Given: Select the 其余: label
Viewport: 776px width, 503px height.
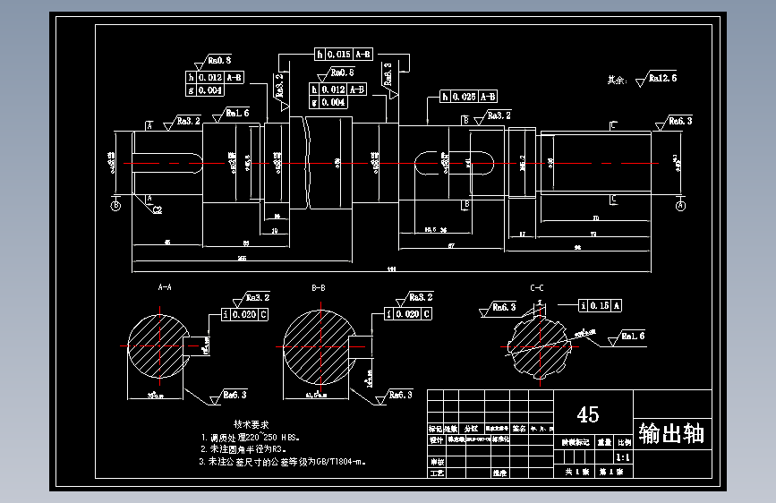Looking at the screenshot, I should [x=618, y=80].
